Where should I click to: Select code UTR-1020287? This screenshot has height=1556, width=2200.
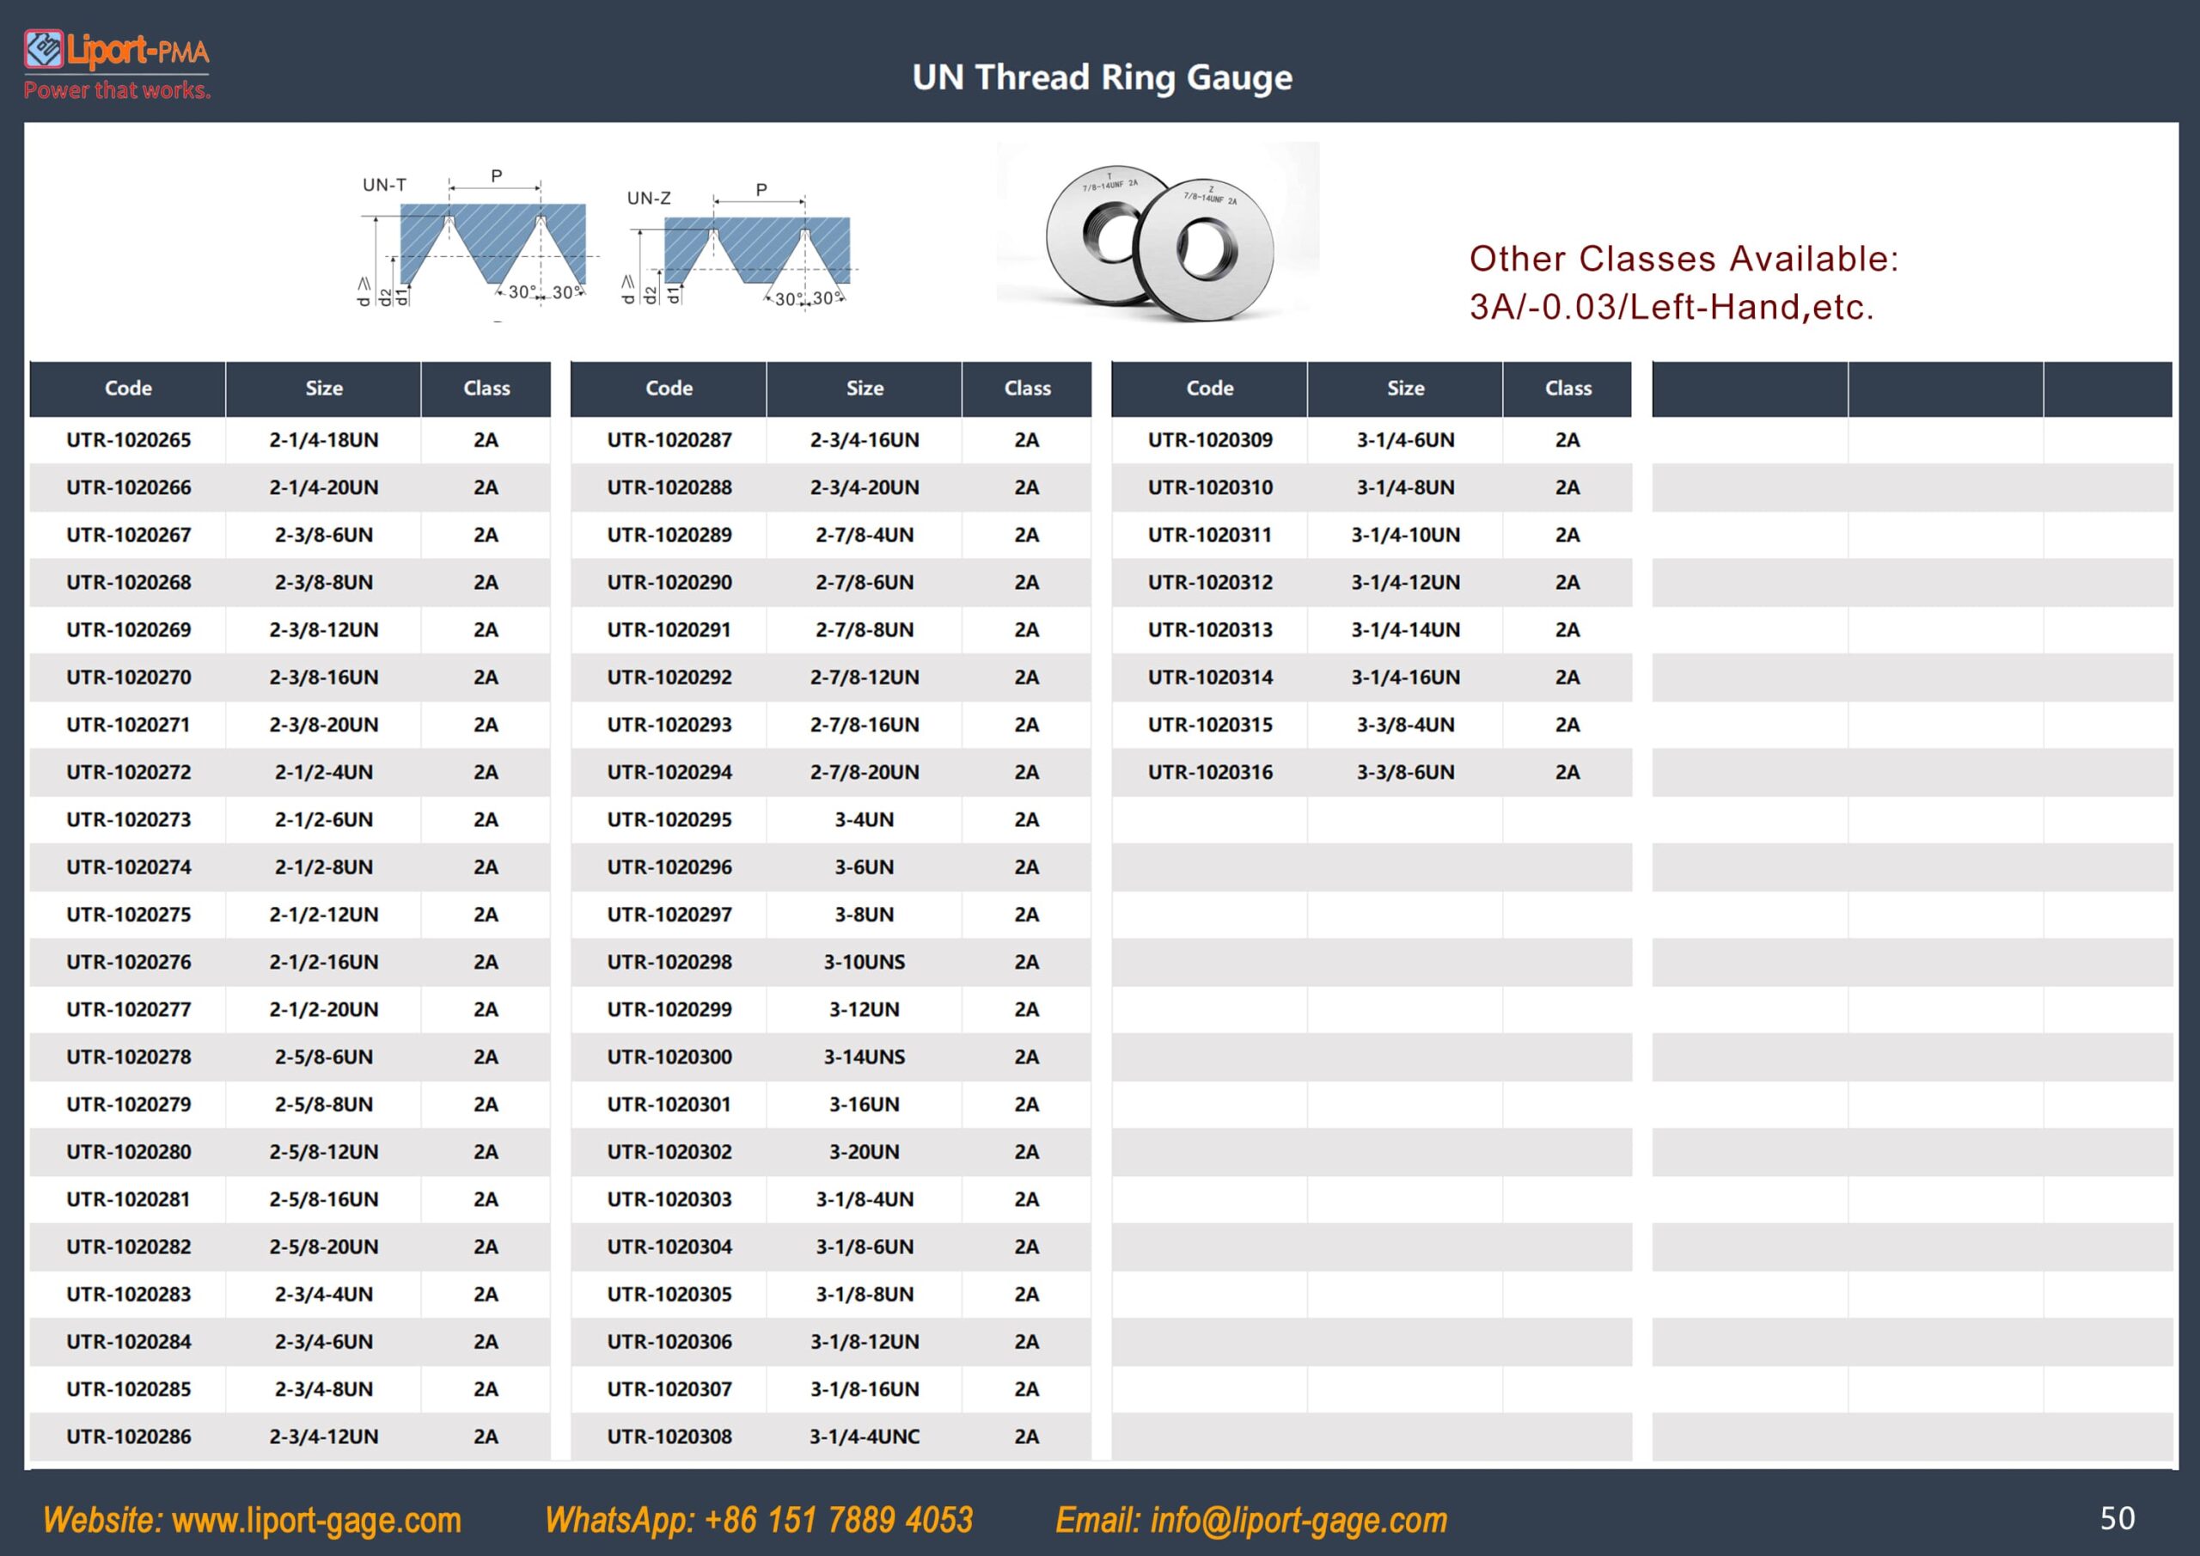tap(669, 440)
